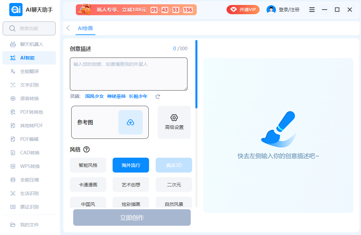Click the creative description text area
The width and height of the screenshot is (361, 235).
[129, 74]
